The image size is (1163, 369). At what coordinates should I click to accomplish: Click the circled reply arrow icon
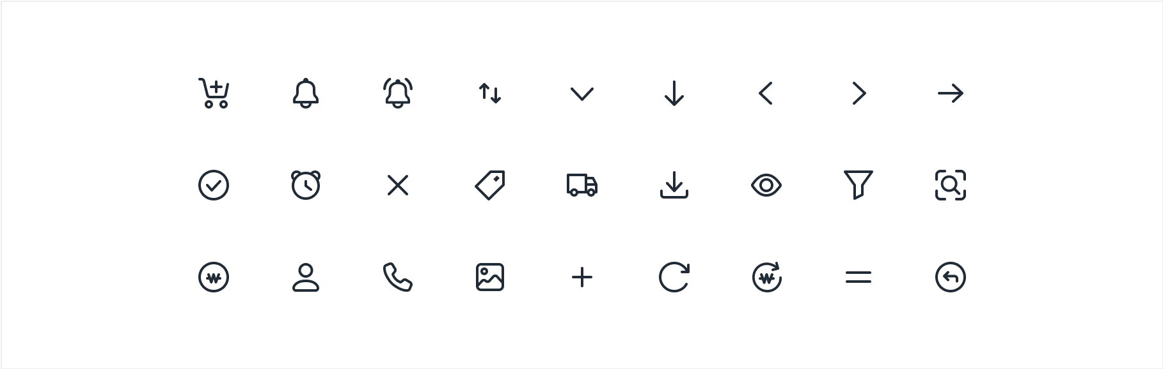point(951,277)
